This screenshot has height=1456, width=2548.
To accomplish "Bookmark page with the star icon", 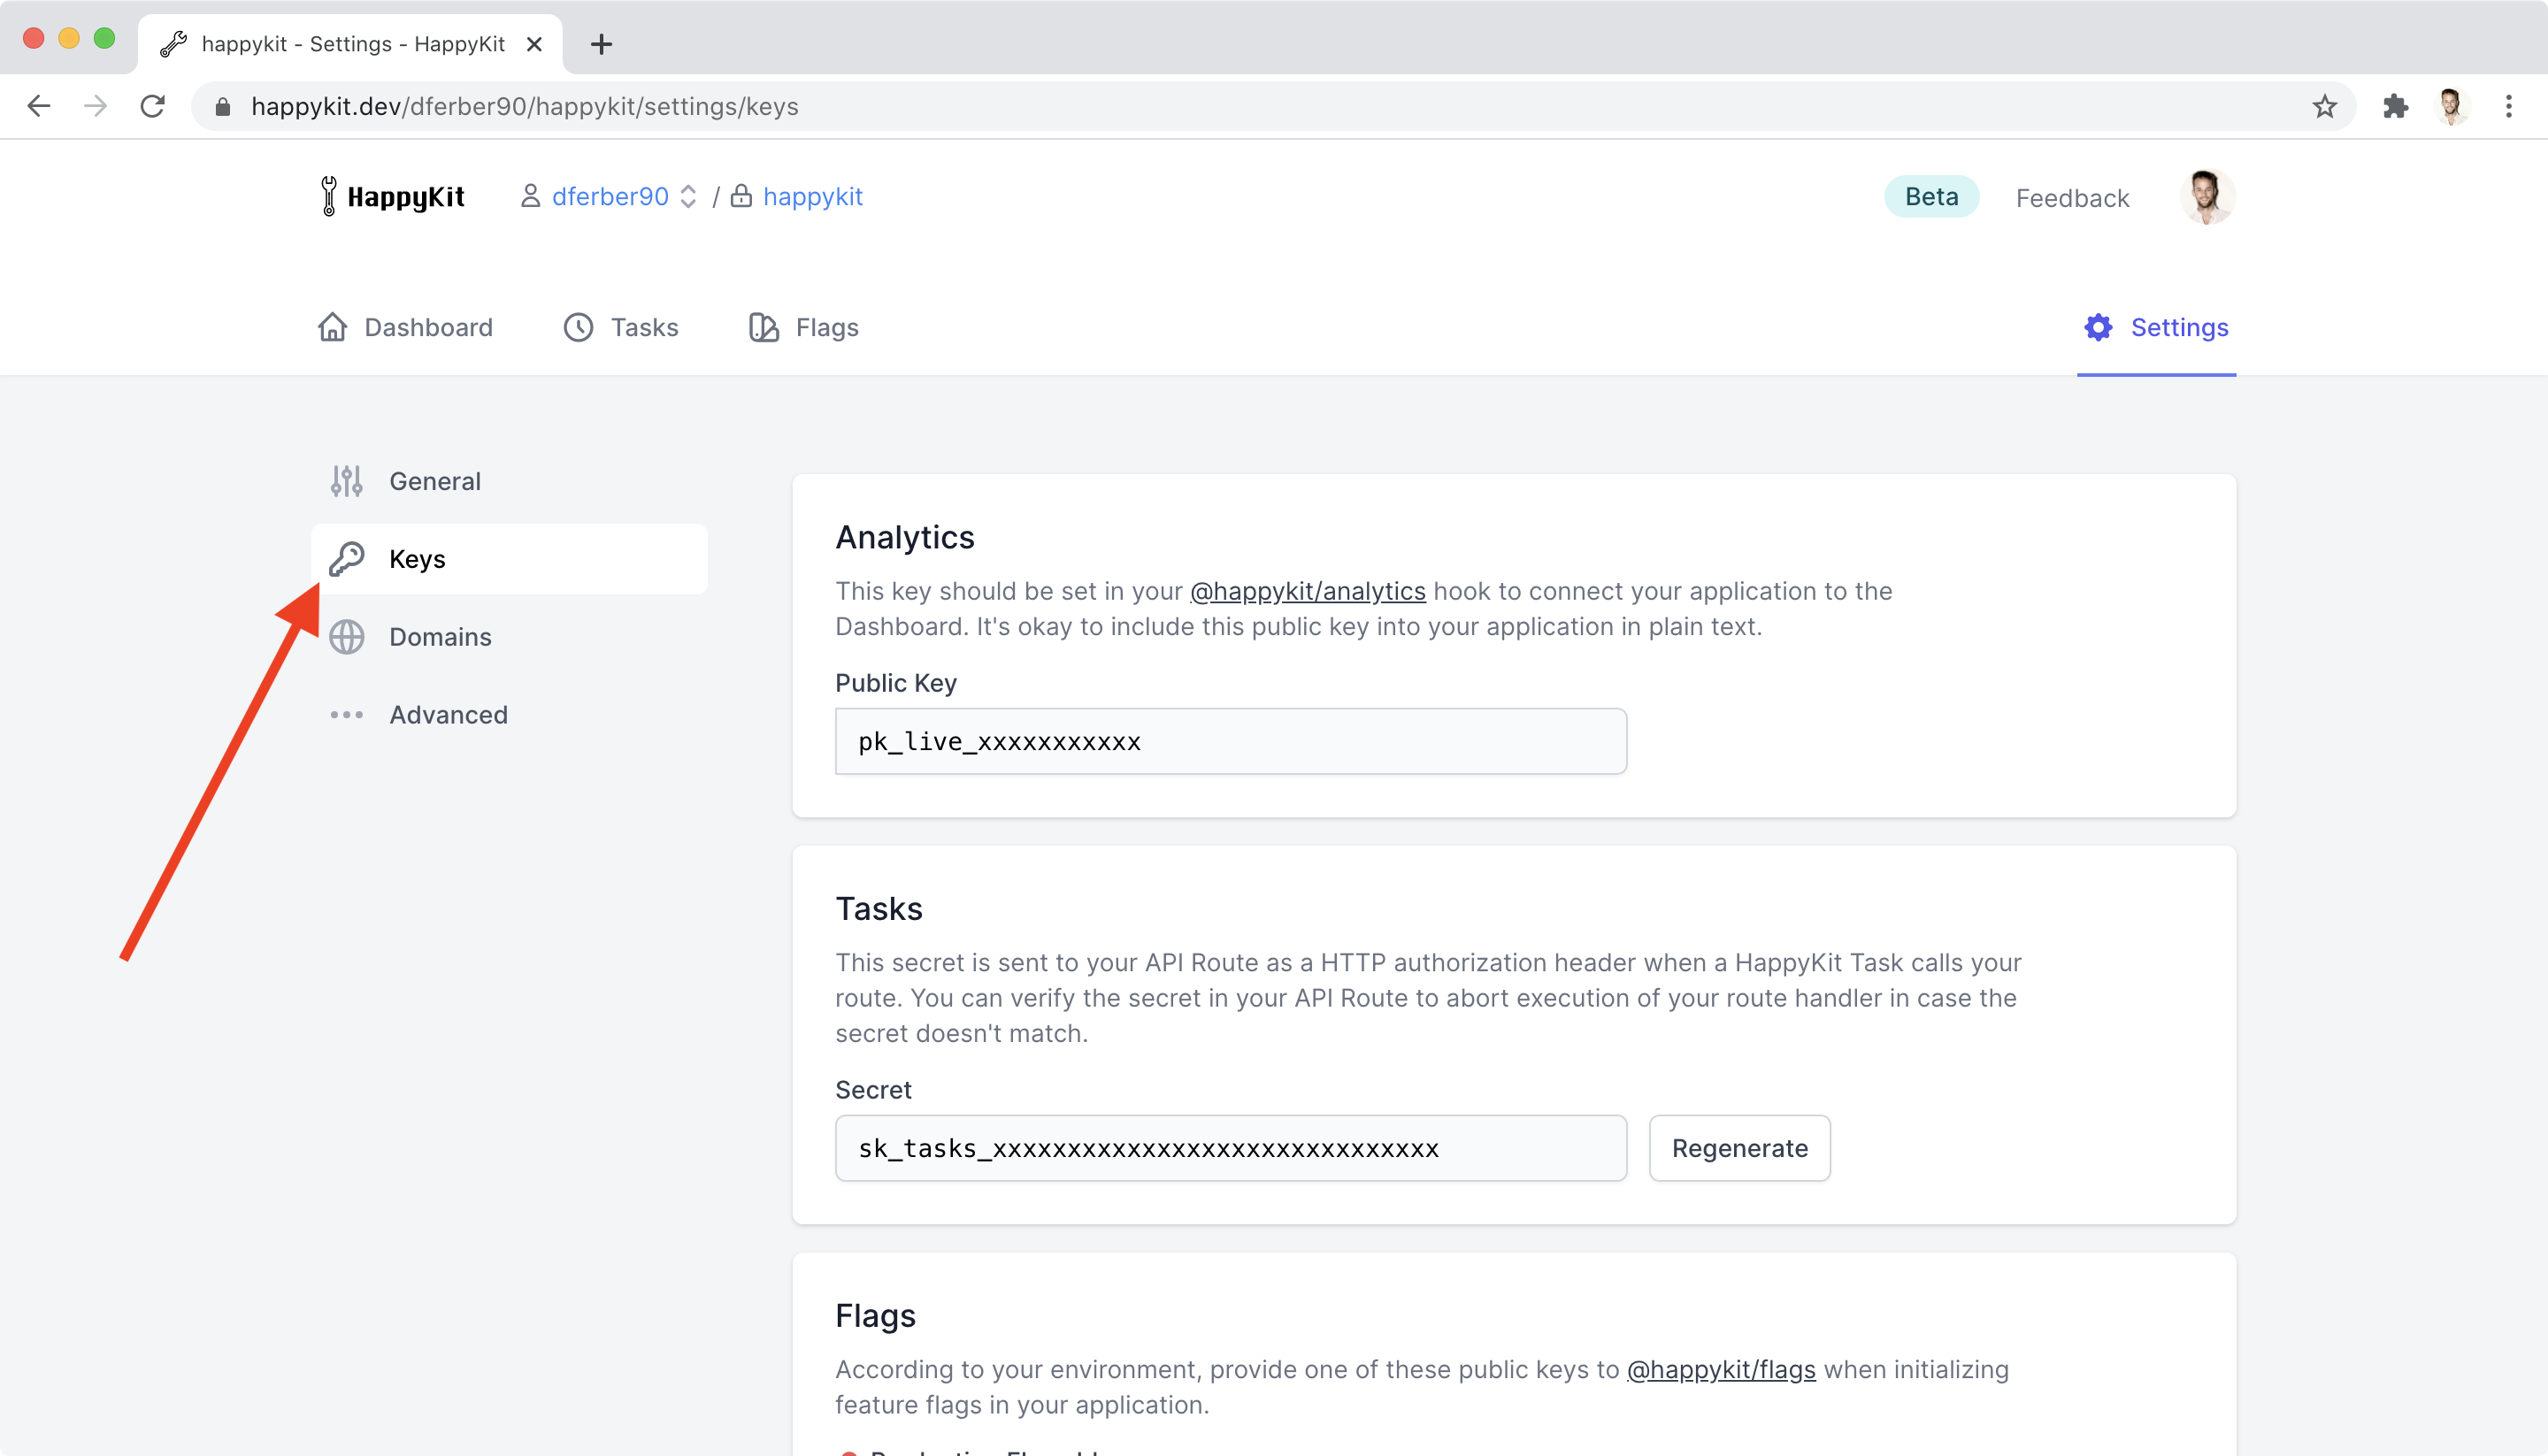I will [x=2324, y=106].
